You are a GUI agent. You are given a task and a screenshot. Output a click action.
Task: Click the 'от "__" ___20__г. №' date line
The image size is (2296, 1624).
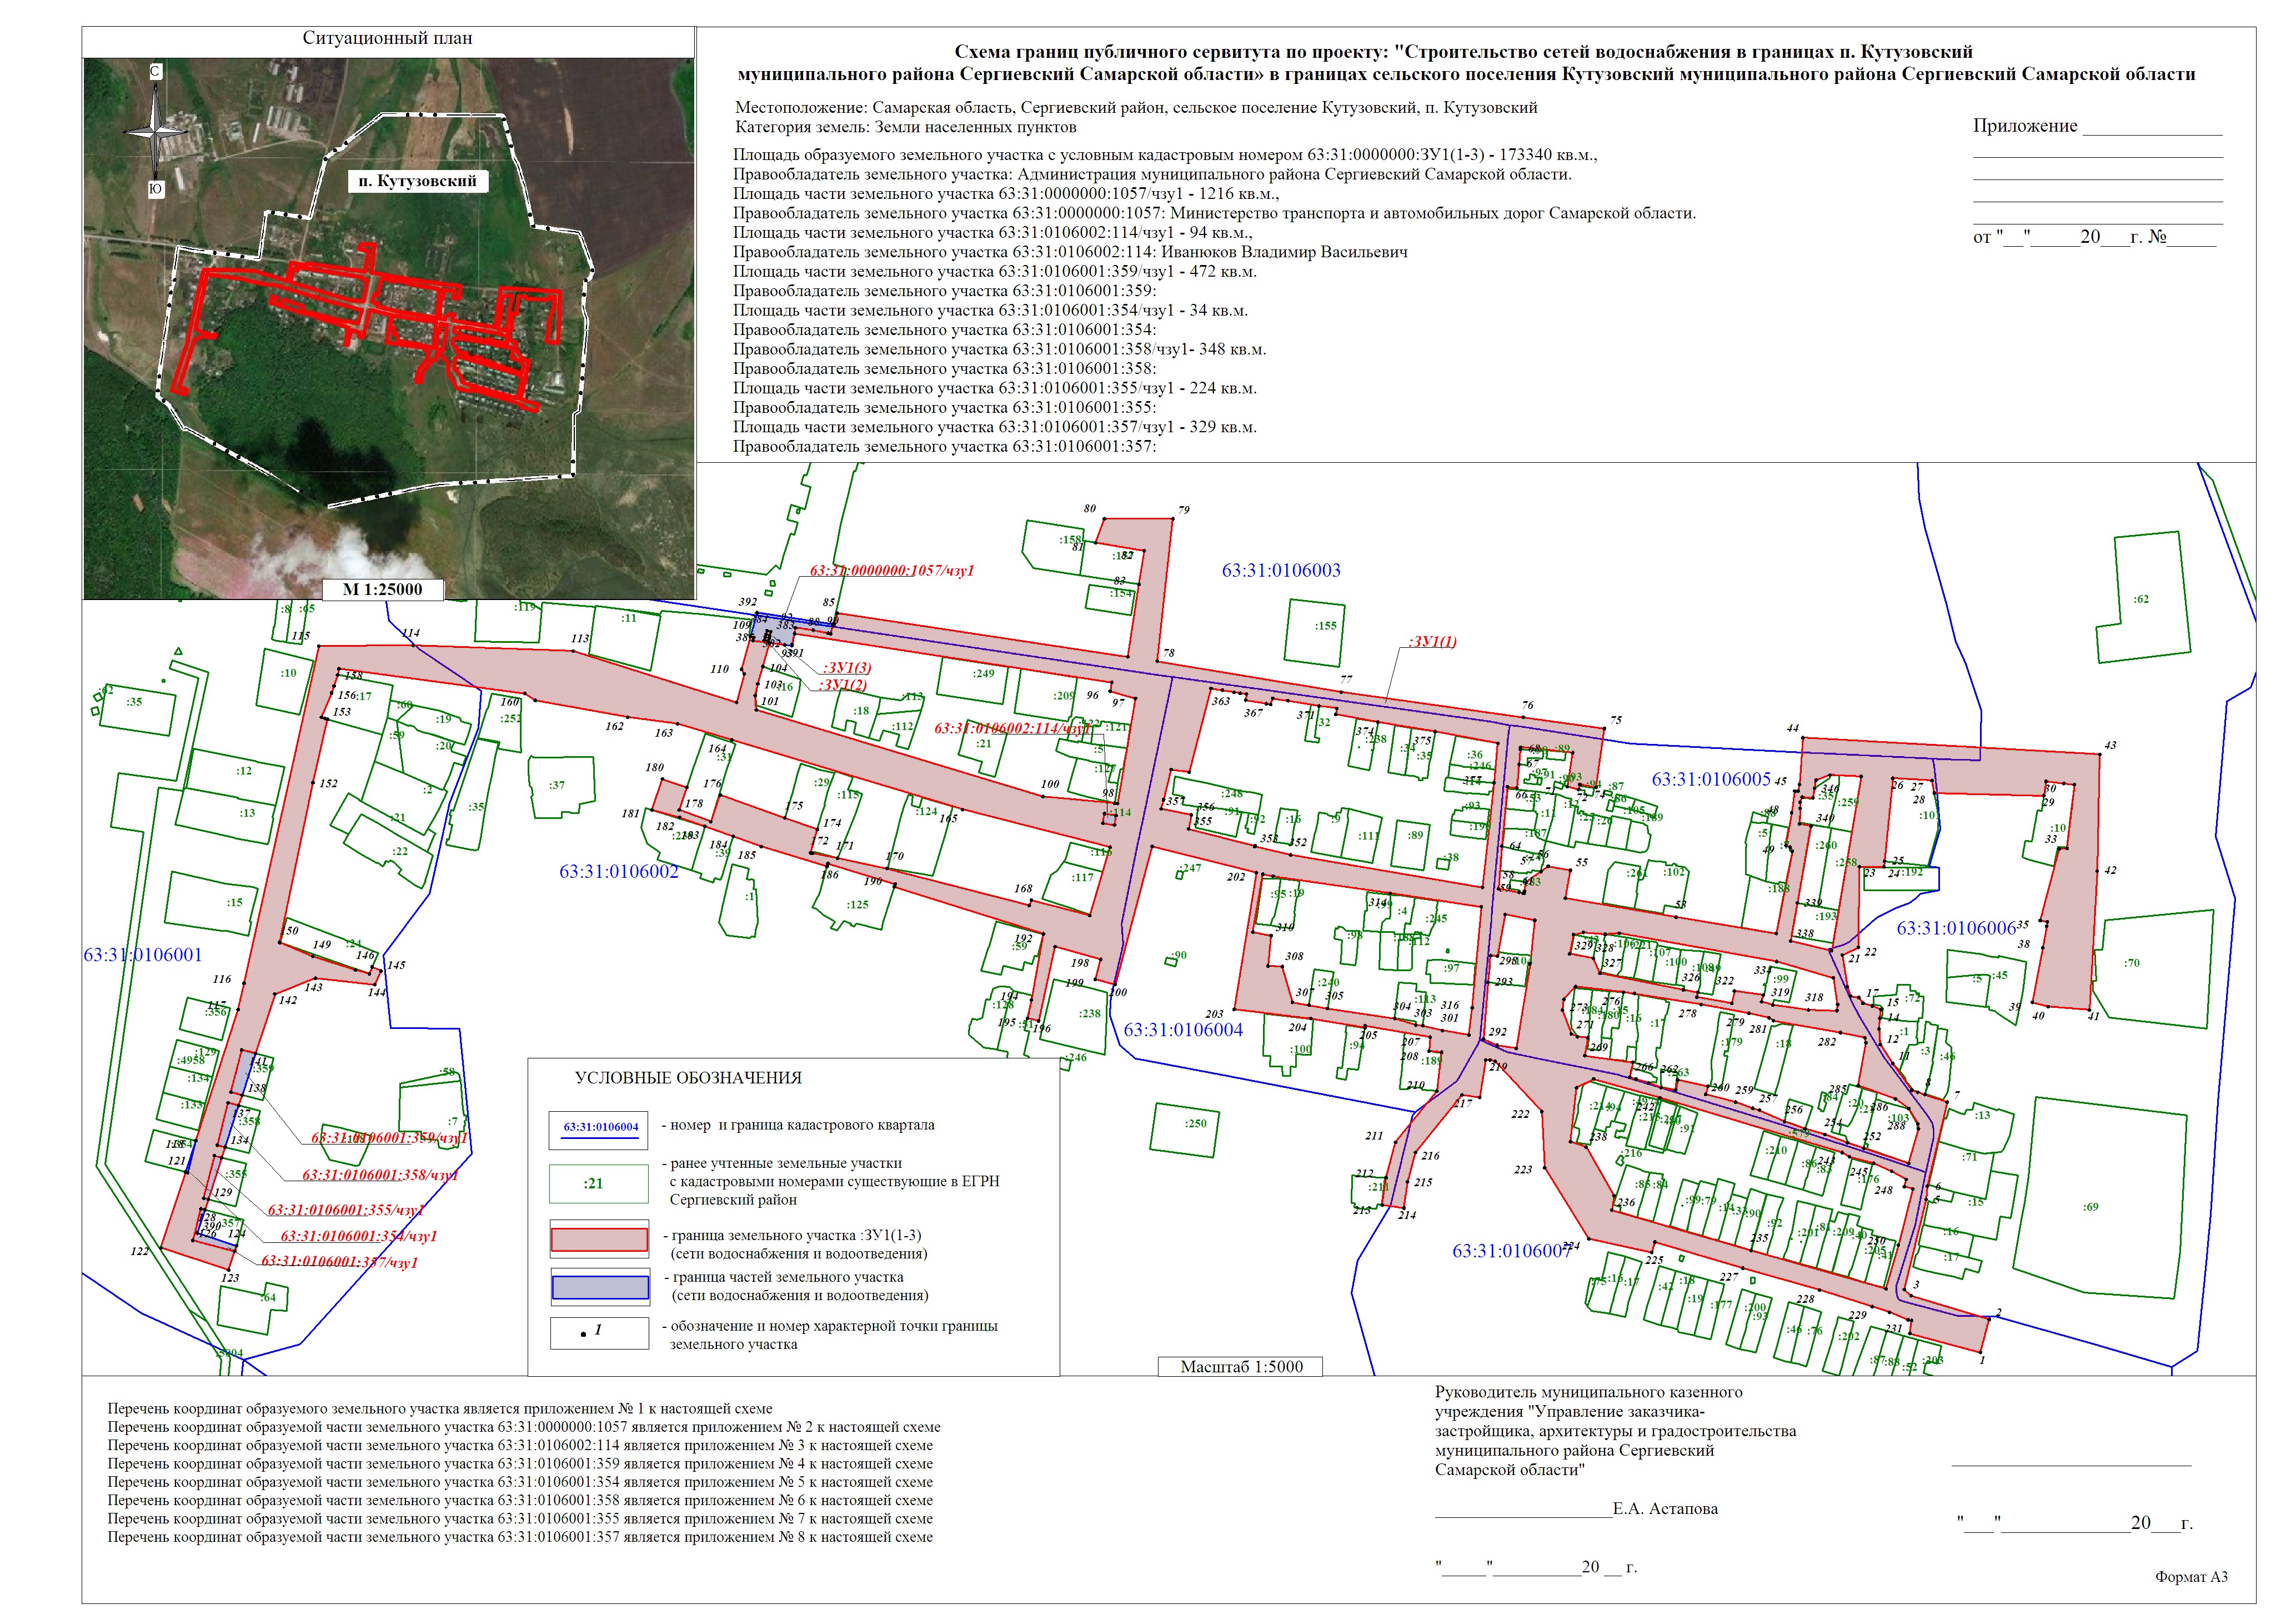point(2094,238)
